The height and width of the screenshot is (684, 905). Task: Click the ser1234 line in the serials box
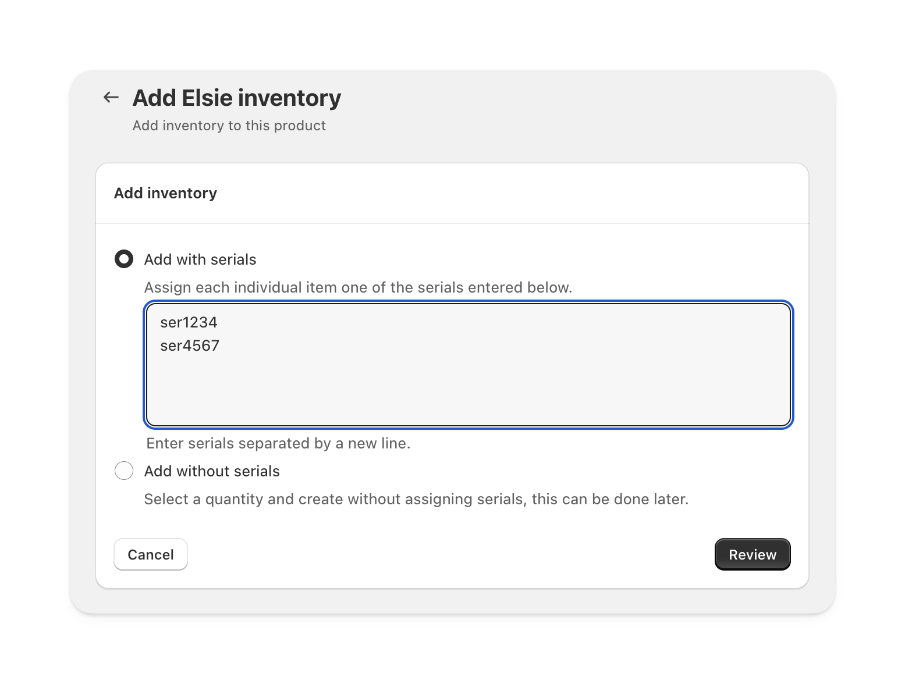coord(189,322)
